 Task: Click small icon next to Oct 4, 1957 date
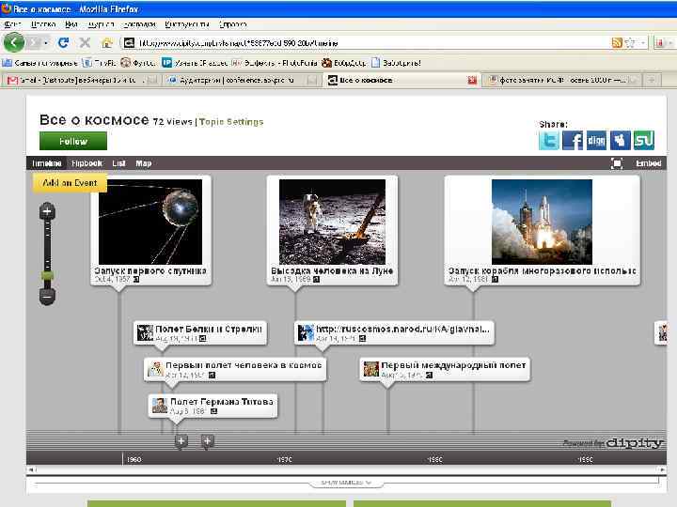coord(136,280)
